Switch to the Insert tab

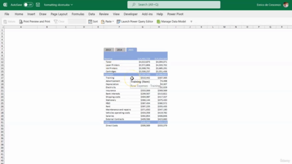tap(31, 14)
